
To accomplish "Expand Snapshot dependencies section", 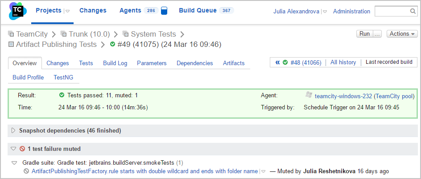I will click(x=13, y=131).
